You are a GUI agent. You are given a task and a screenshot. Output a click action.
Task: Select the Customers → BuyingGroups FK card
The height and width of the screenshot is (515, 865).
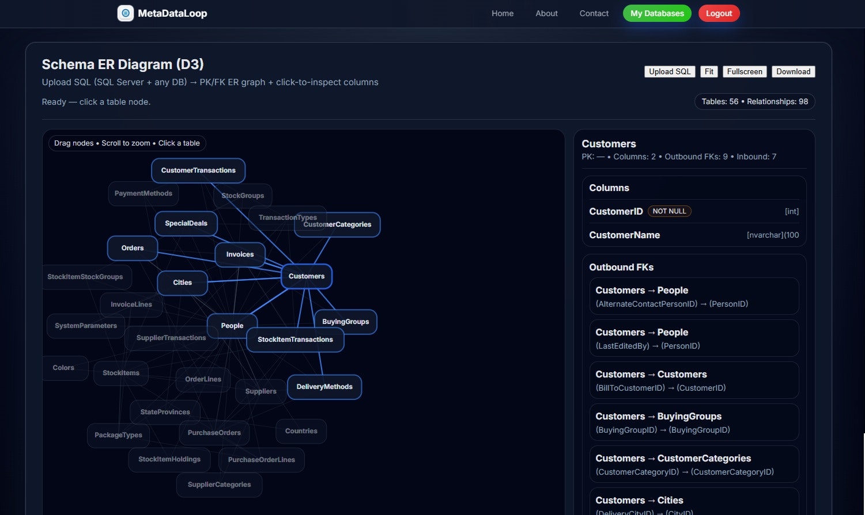[x=694, y=422]
